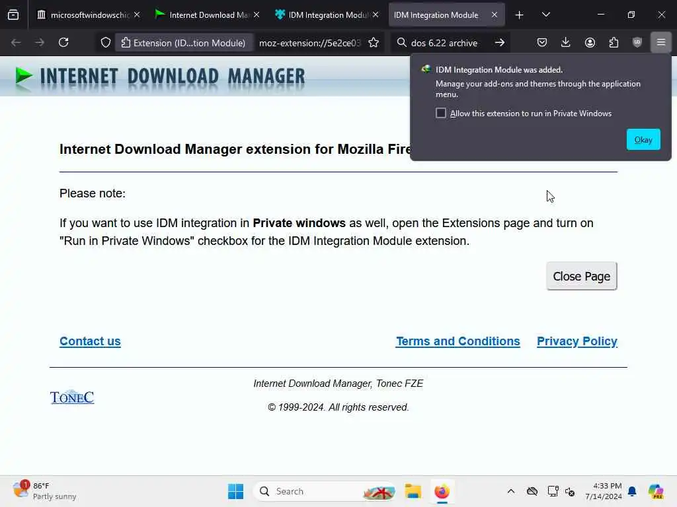Click the display/network tray icon
This screenshot has width=677, height=507.
(x=553, y=491)
